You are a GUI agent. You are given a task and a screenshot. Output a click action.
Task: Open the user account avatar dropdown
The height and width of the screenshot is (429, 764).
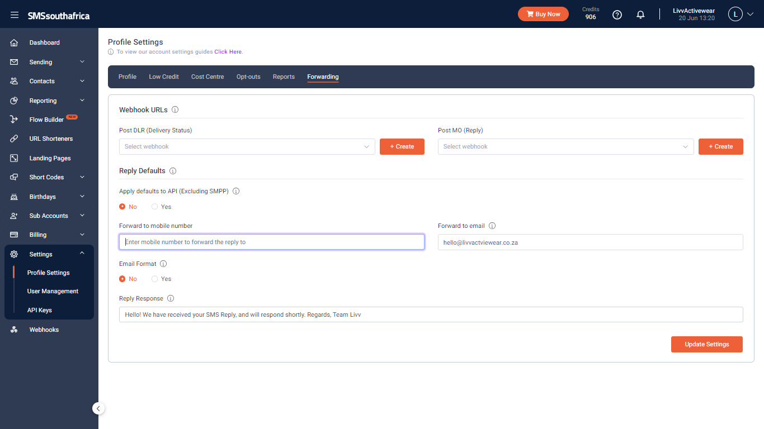click(x=741, y=15)
